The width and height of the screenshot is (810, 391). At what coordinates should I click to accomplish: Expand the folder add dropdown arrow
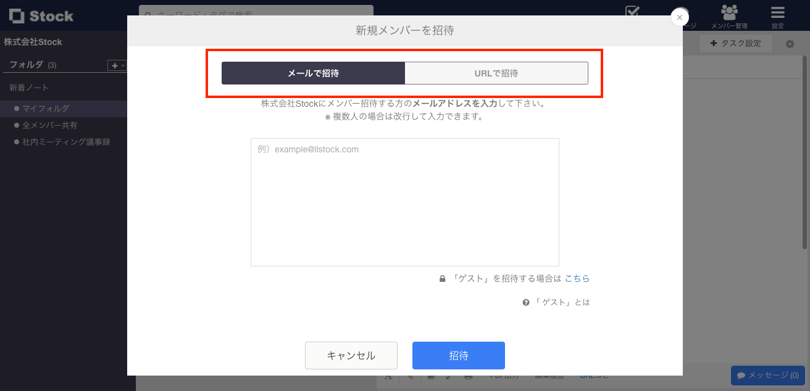(x=123, y=65)
